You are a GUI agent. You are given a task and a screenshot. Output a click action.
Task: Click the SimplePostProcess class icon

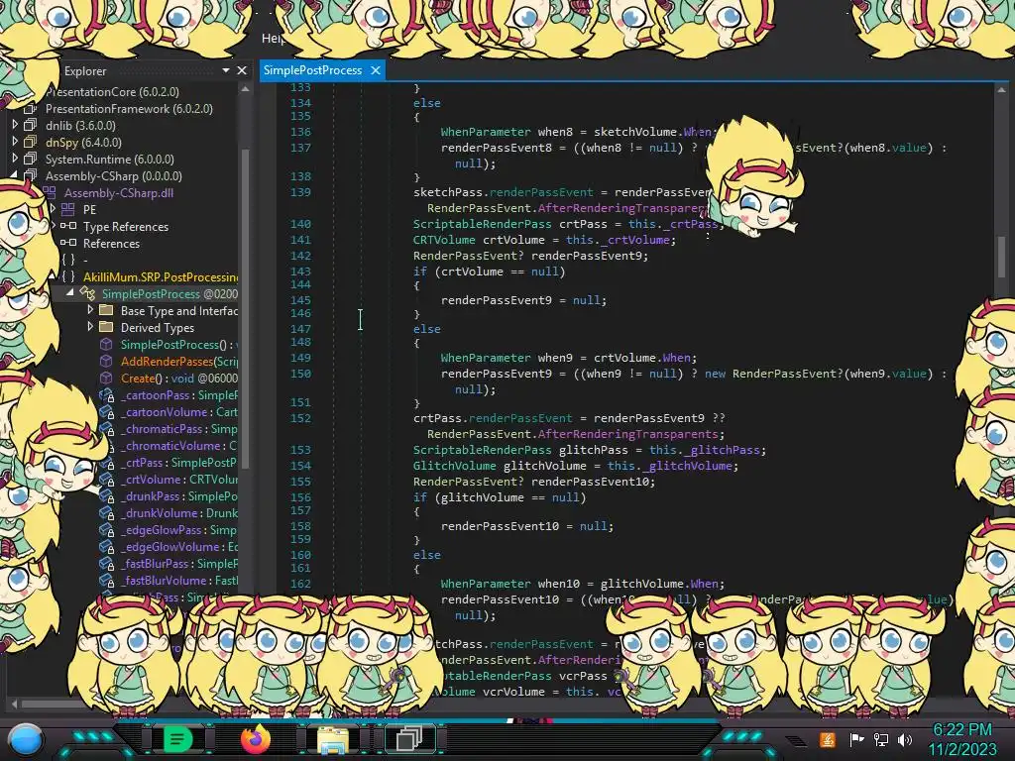click(x=87, y=293)
